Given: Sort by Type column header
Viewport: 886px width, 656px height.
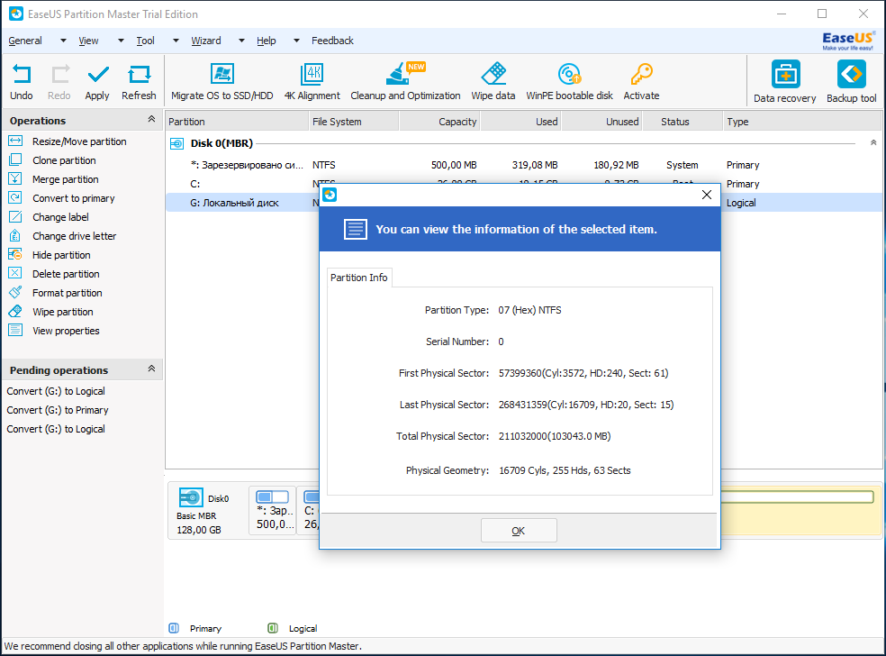Looking at the screenshot, I should pyautogui.click(x=802, y=122).
